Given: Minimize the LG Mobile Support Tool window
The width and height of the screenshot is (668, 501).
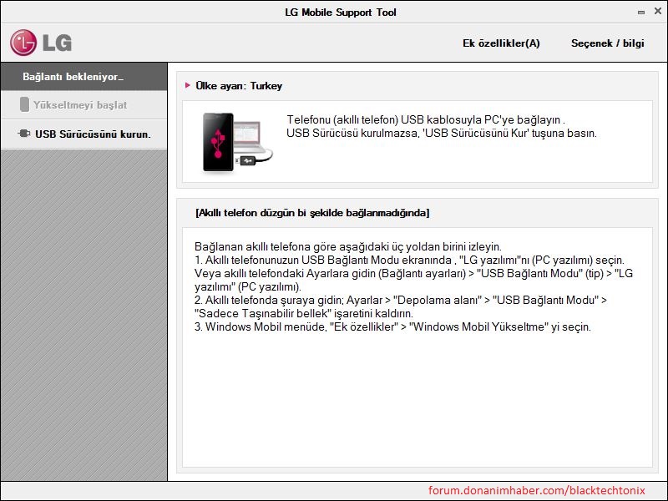Looking at the screenshot, I should point(641,13).
